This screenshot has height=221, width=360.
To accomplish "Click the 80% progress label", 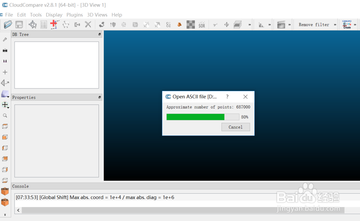I will (245, 117).
